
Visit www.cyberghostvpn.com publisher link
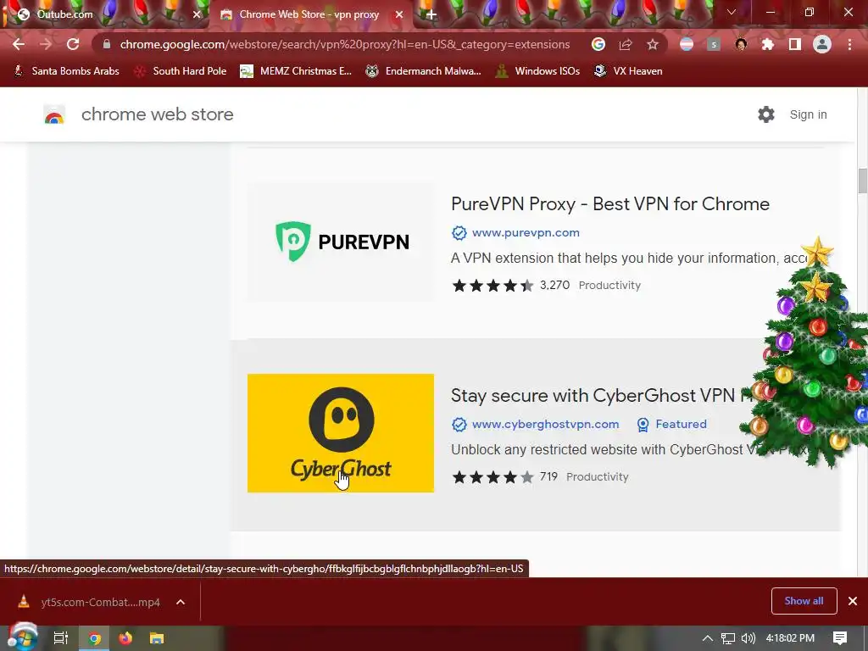545,425
